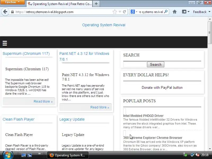The height and width of the screenshot is (159, 212).
Task: Open Paint.NET 4.3.12 for Windows 7/8.1 post
Action: click(84, 56)
